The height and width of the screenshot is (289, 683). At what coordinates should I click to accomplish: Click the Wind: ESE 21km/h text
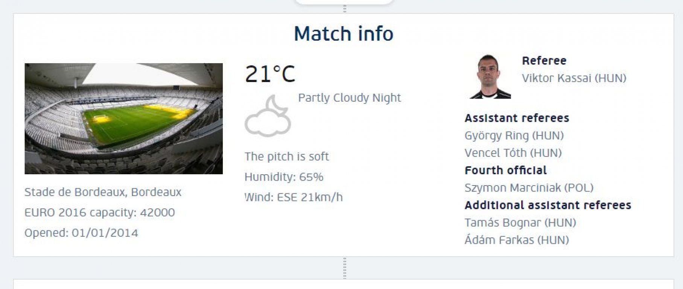coord(294,197)
